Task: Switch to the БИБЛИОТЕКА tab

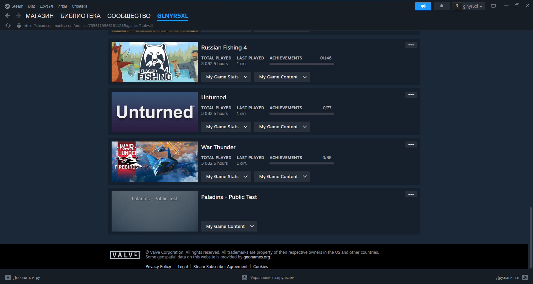Action: tap(80, 16)
